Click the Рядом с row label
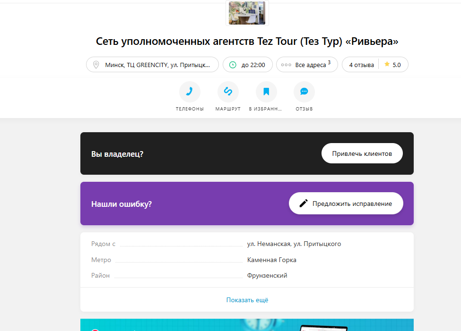The image size is (461, 331). (x=103, y=244)
